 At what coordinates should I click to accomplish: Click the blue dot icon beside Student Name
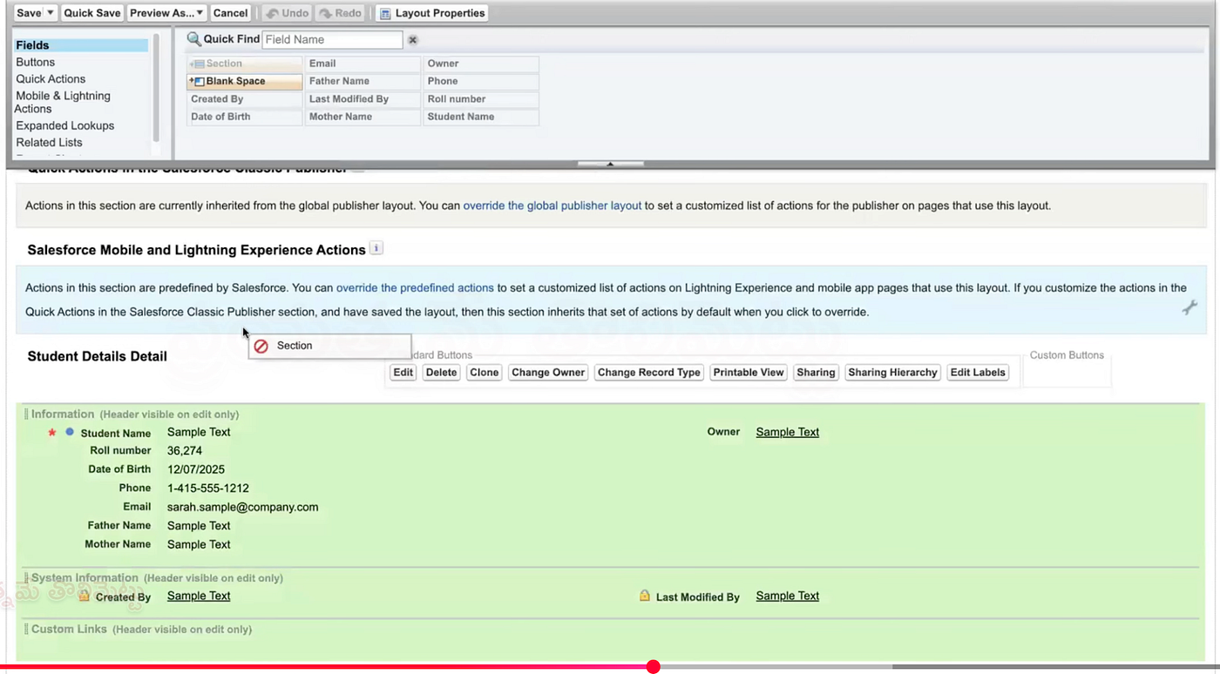(70, 432)
